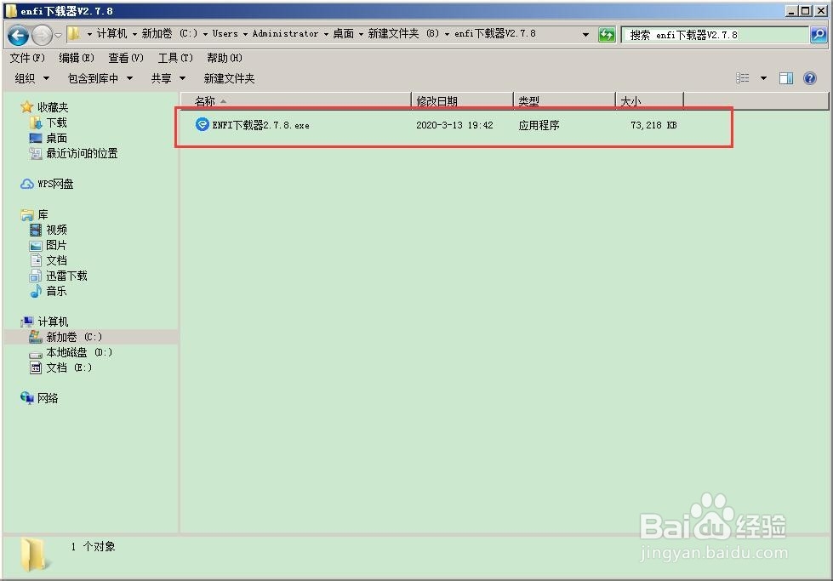The image size is (833, 581).
Task: Sort by 大小 column header
Action: pos(649,101)
